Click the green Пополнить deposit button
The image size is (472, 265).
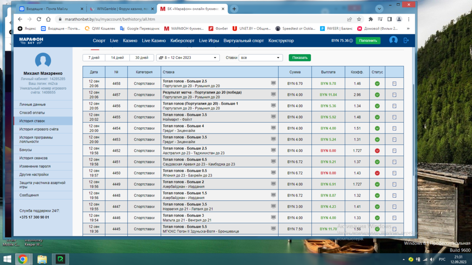pyautogui.click(x=368, y=41)
